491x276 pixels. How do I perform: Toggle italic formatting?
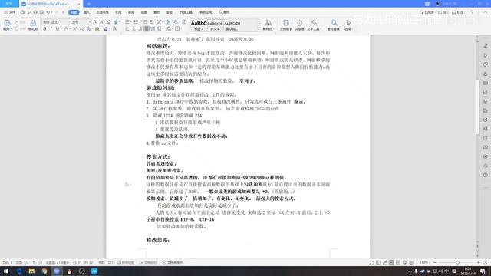[51, 29]
